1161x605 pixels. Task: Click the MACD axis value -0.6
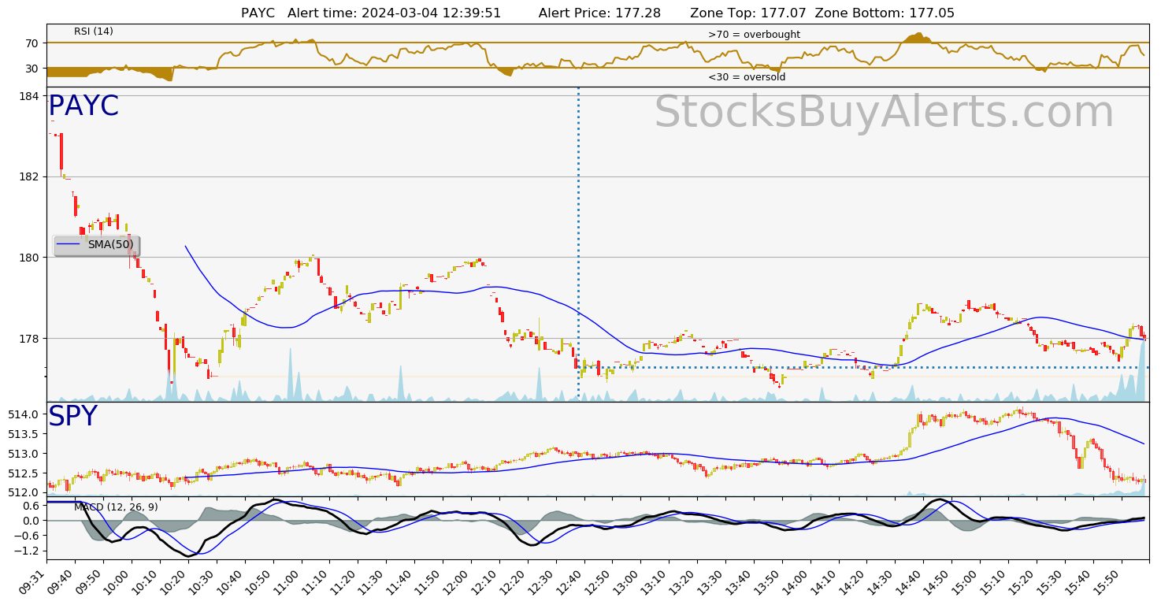pos(28,536)
